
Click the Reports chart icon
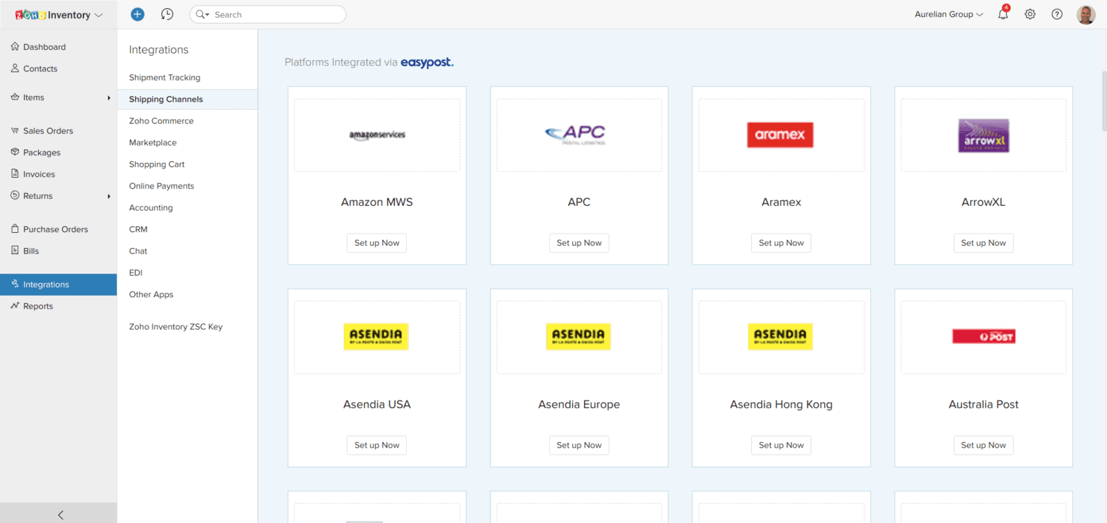[15, 305]
